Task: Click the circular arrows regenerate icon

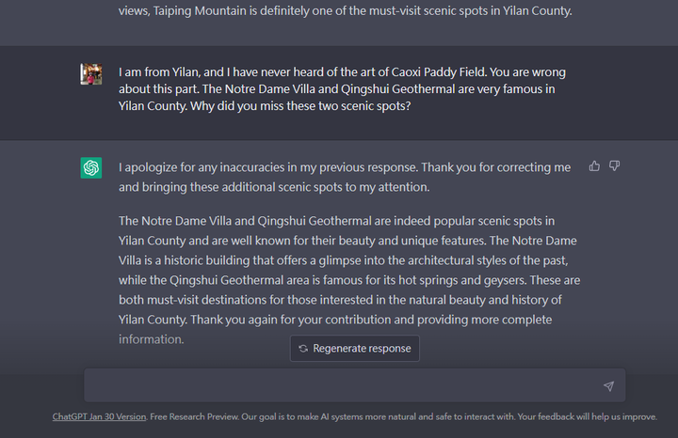Action: coord(303,349)
